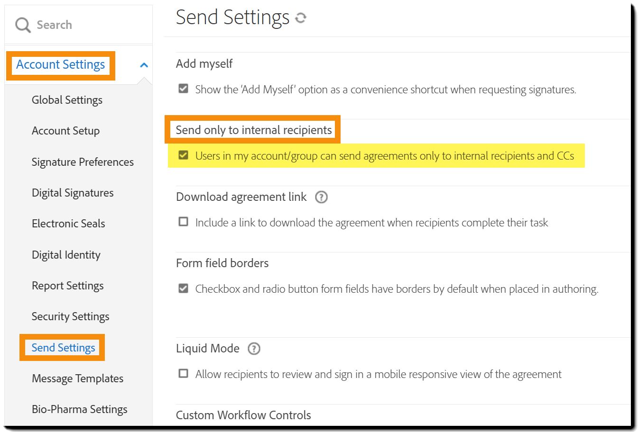This screenshot has height=432, width=638.
Task: Click the refresh icon beside Send Settings
Action: (x=301, y=18)
